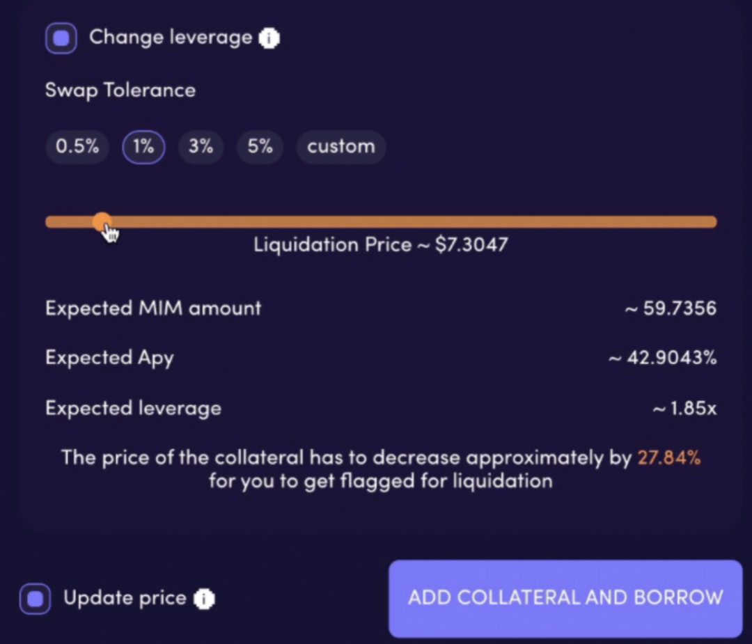The width and height of the screenshot is (752, 644).
Task: Click the far right end of leverage slider
Action: click(x=712, y=222)
